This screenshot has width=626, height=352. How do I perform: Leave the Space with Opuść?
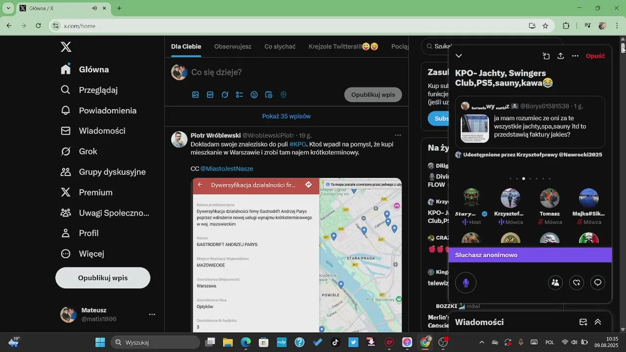[x=595, y=56]
